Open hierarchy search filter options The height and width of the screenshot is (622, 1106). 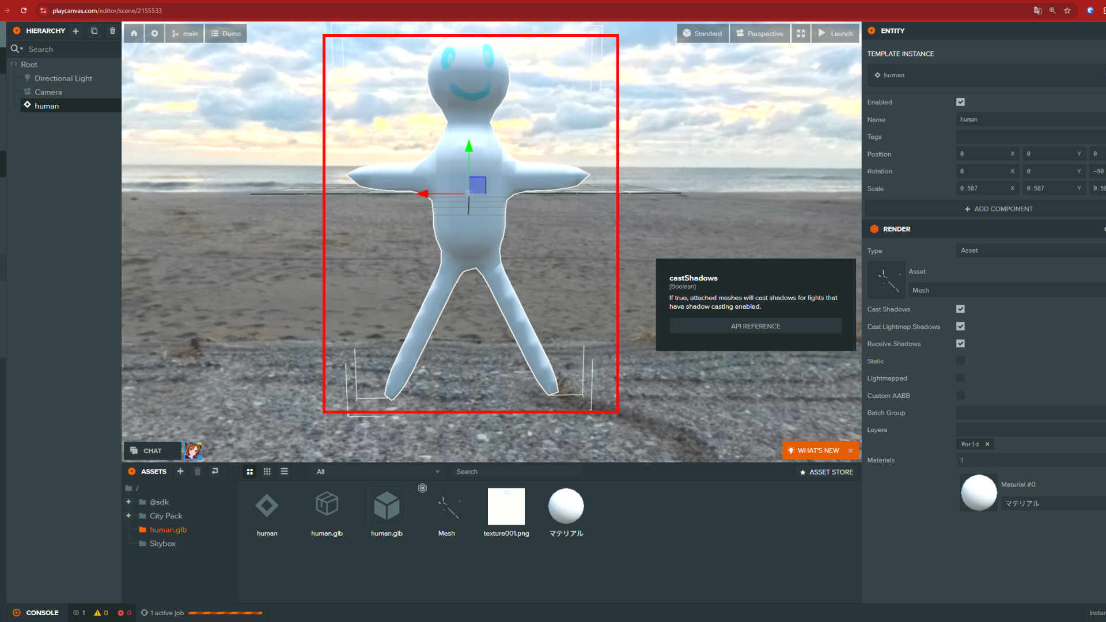[17, 49]
